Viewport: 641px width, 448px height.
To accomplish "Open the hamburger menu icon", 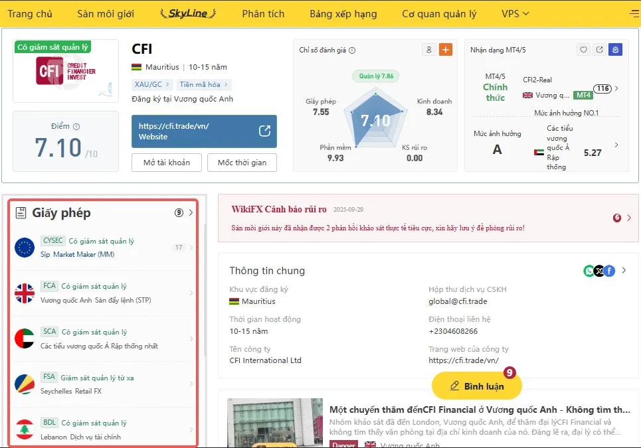I will pos(635,13).
